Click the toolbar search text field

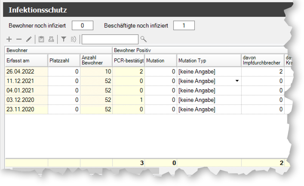110,40
